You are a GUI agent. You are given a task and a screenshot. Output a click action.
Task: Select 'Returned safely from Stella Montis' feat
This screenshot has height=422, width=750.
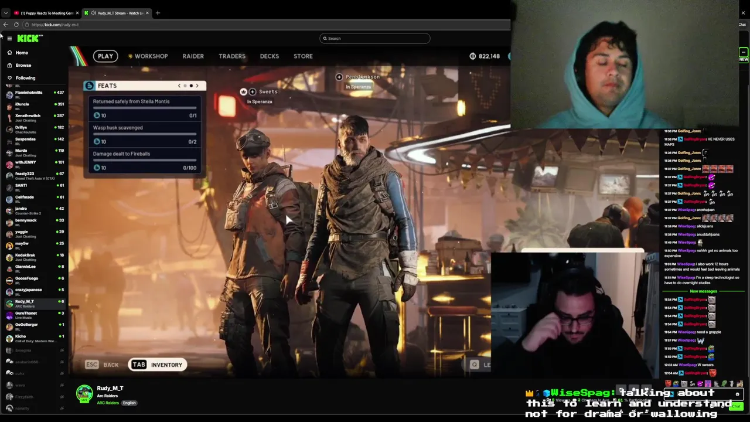pos(144,108)
